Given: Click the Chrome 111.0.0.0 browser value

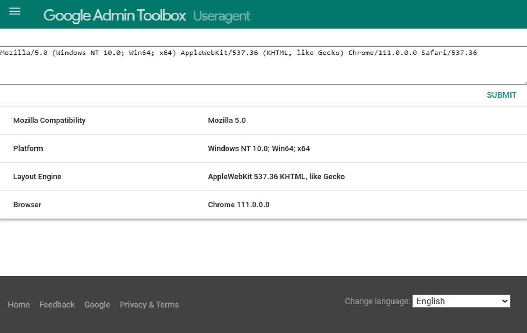Looking at the screenshot, I should point(239,205).
